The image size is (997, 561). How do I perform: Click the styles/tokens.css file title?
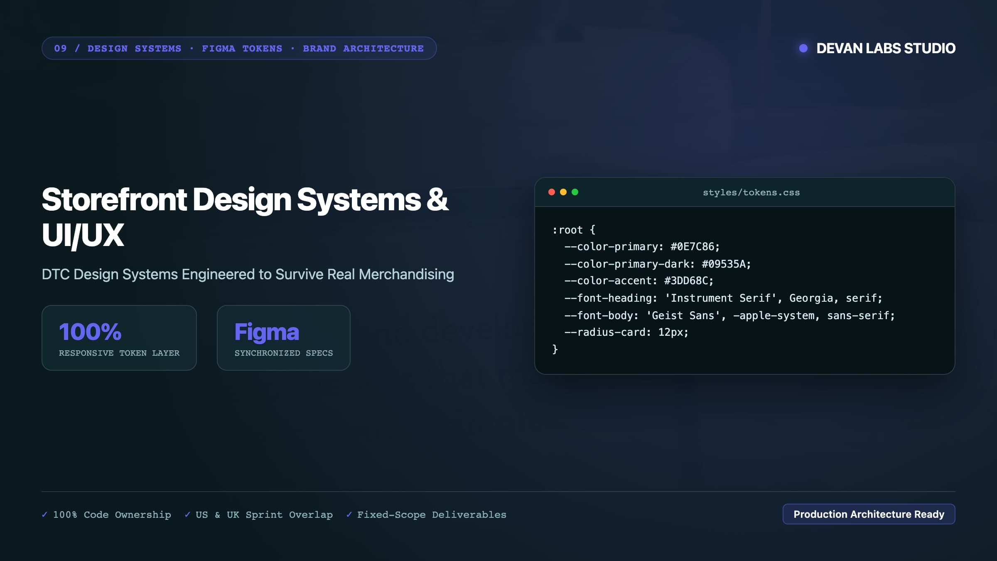point(751,192)
